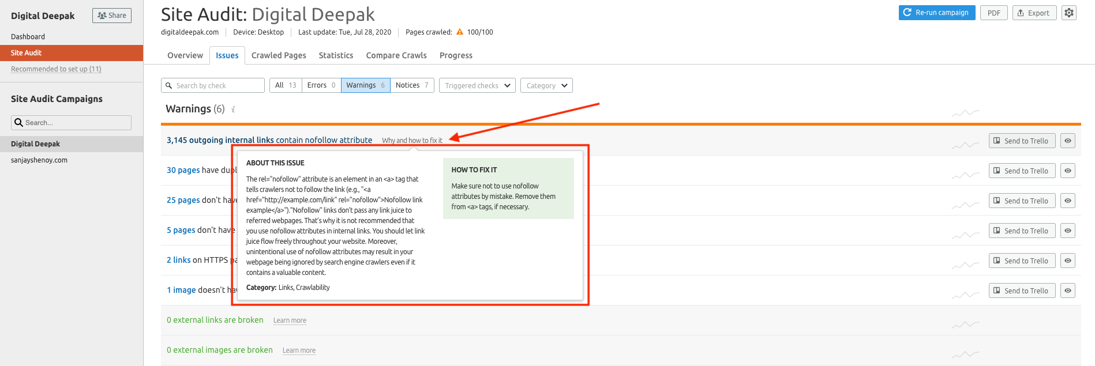1095x366 pixels.
Task: Open the 25 pages issue link
Action: 183,200
